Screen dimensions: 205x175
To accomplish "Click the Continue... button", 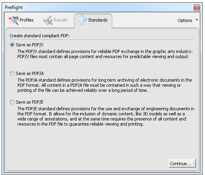I will tap(182, 163).
